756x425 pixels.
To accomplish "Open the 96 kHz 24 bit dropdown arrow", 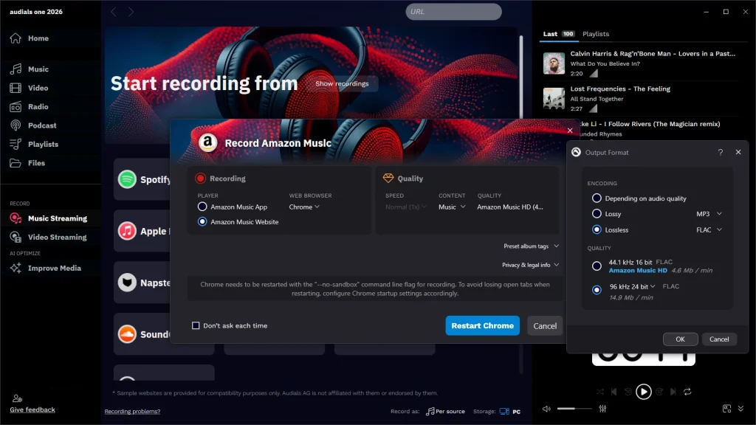I will [x=653, y=286].
